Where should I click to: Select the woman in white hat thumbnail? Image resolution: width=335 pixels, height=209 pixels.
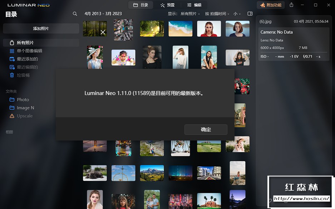pos(95,57)
